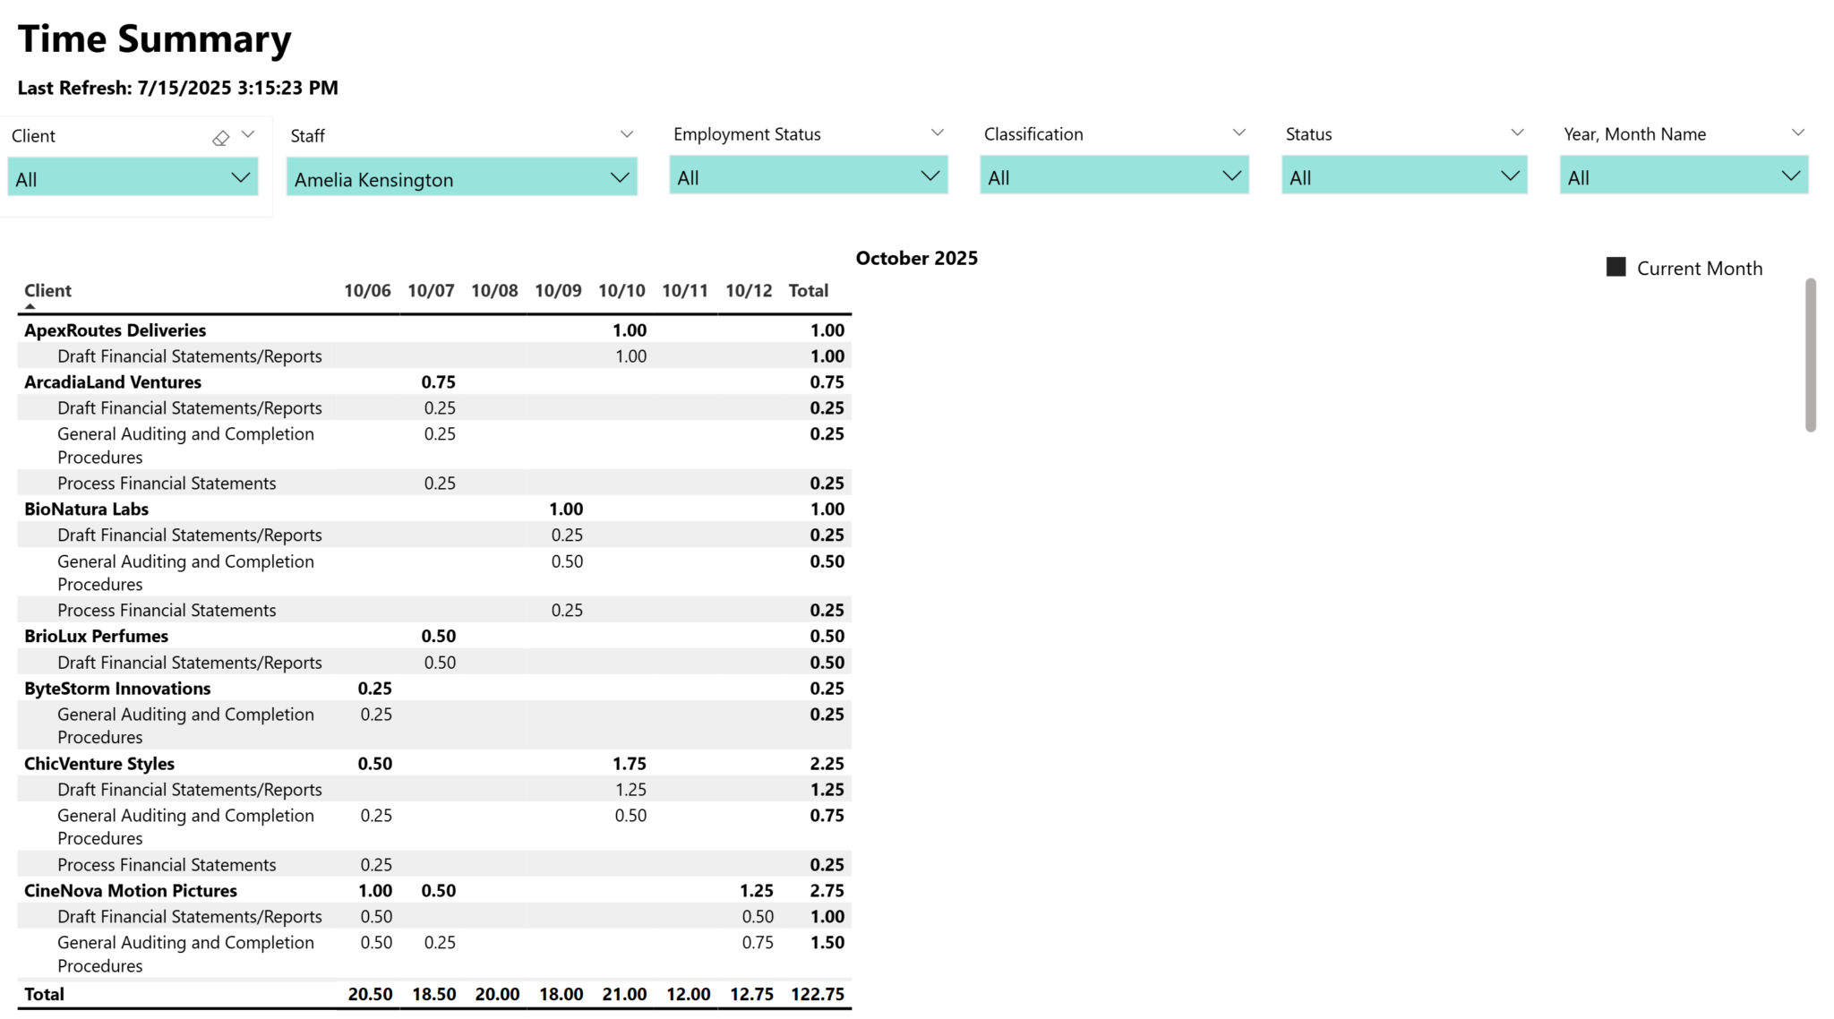1834x1019 pixels.
Task: Click the 21.00 total under 10/10
Action: tap(624, 995)
